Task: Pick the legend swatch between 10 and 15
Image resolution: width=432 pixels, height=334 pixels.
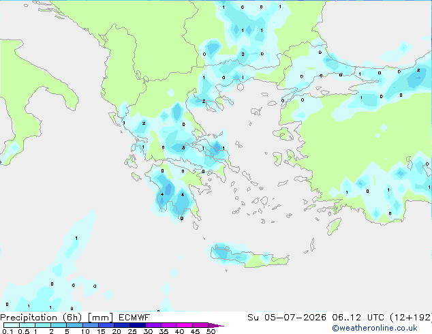Action: coord(90,325)
